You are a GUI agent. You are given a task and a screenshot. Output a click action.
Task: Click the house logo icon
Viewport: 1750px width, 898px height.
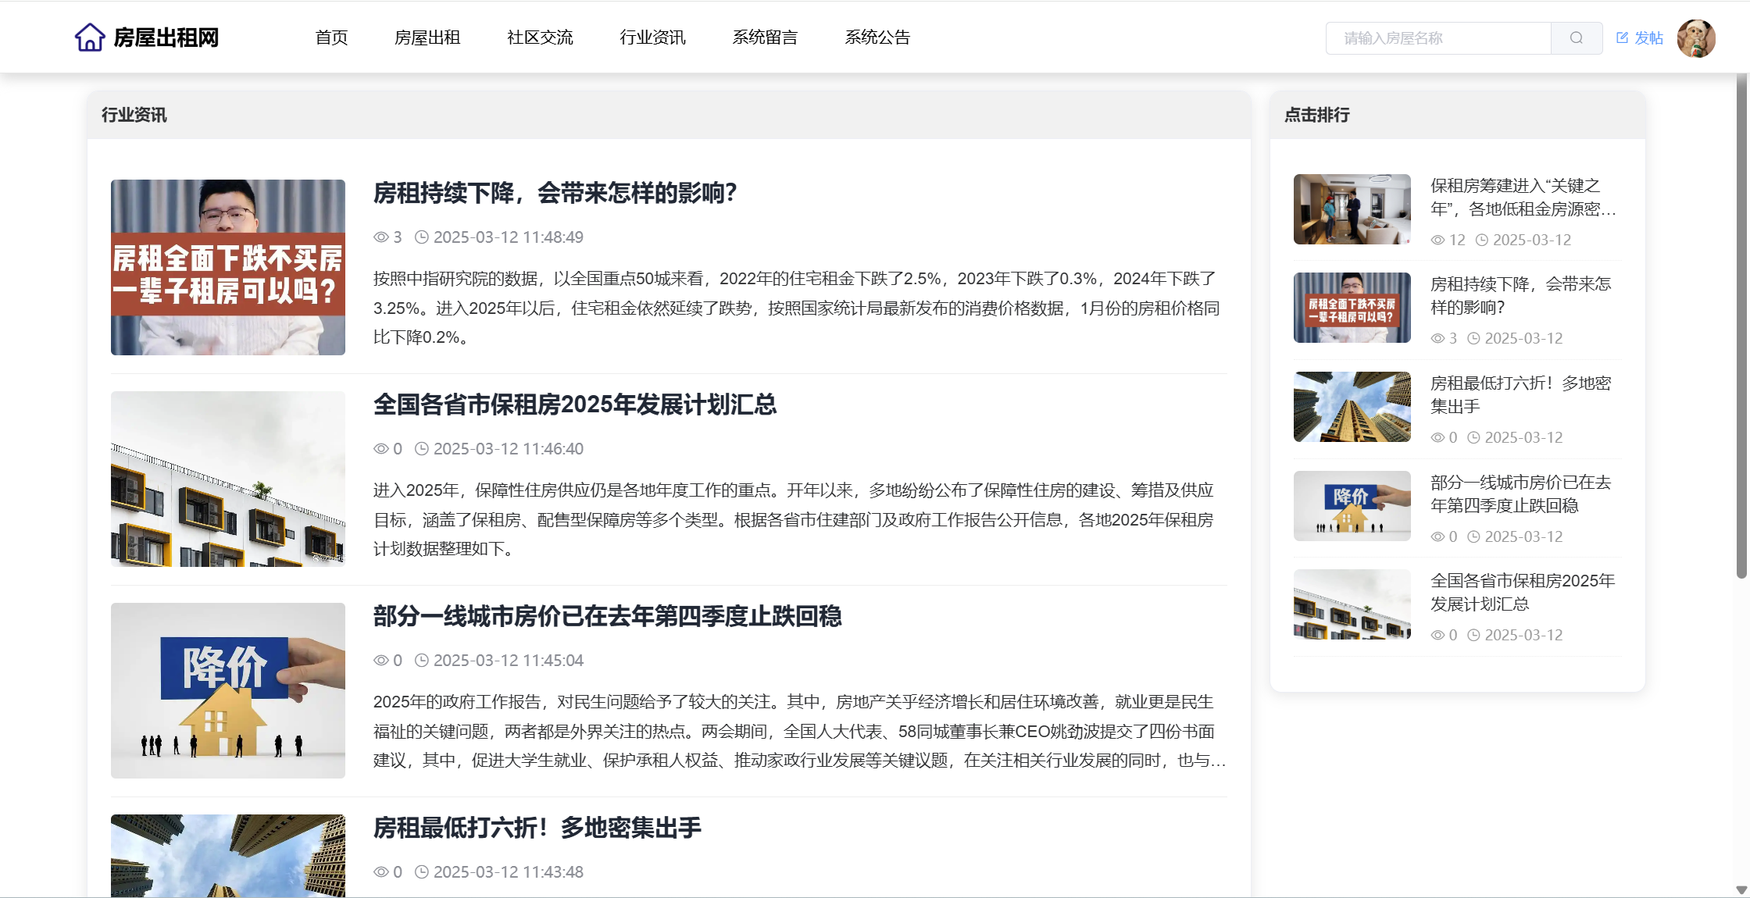tap(89, 37)
